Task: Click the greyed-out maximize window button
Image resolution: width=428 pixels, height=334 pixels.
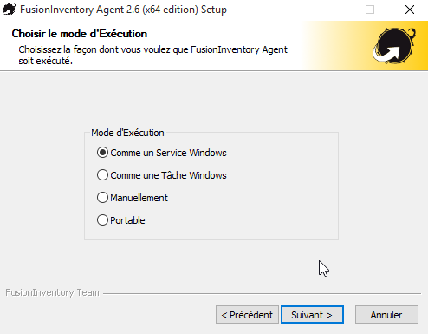Action: pyautogui.click(x=370, y=10)
